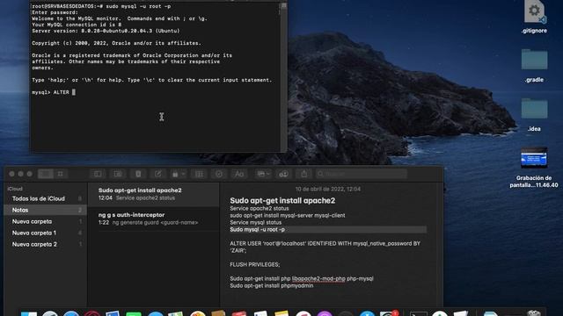
Task: Select the 'Notas' folder
Action: (45, 210)
